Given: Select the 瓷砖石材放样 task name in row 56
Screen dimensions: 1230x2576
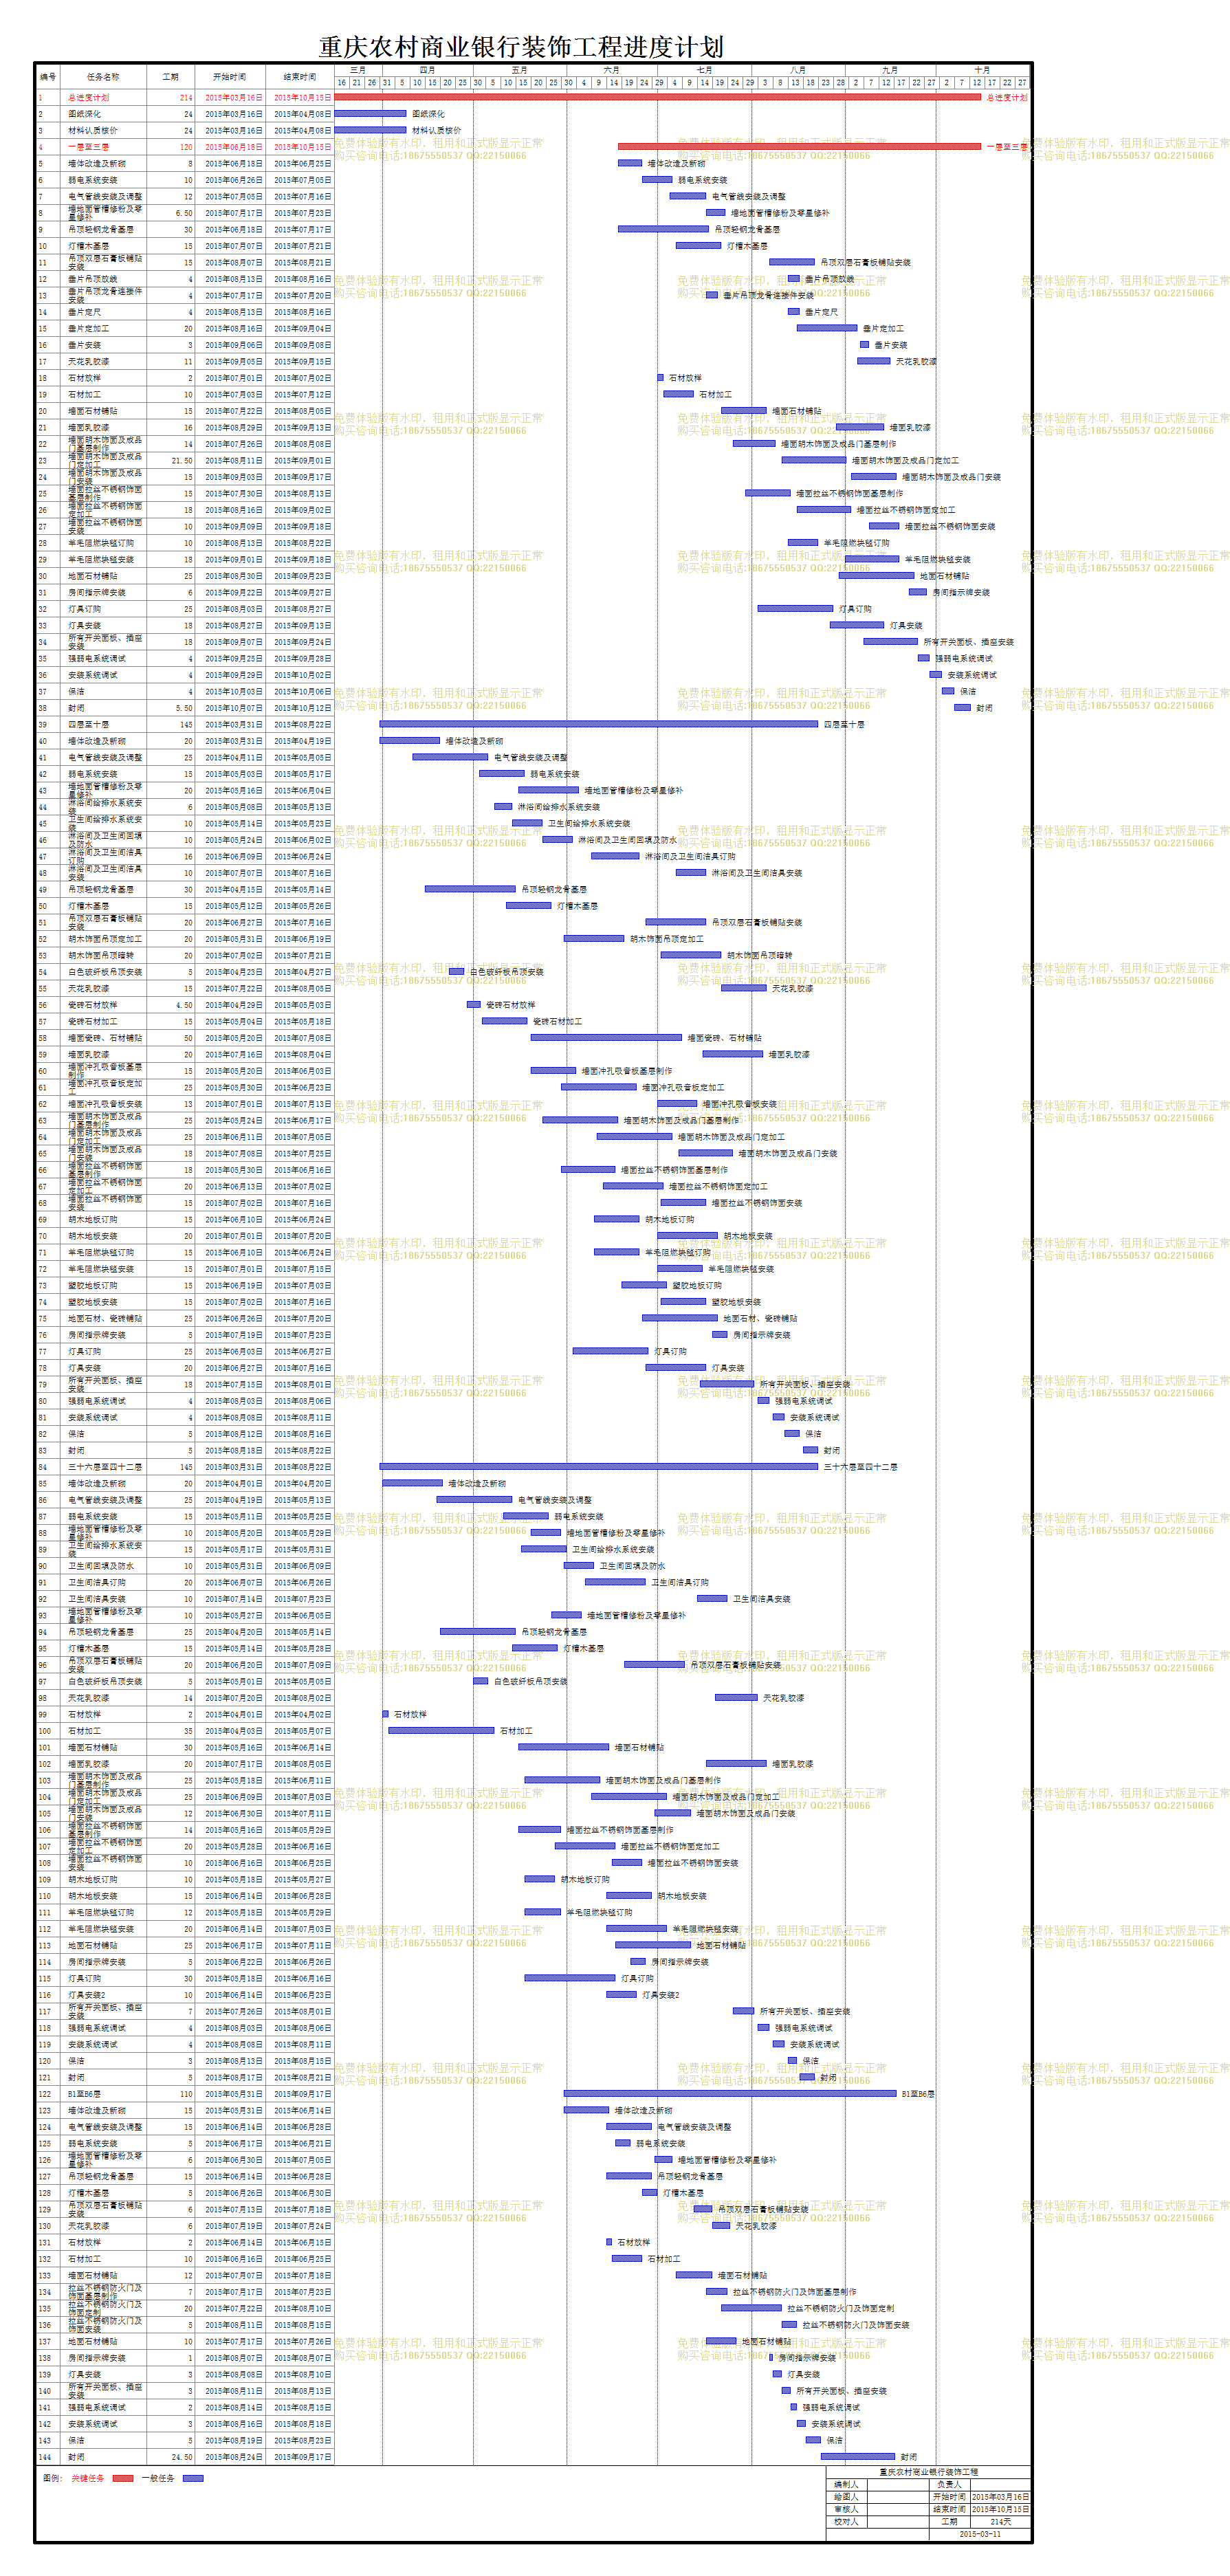Looking at the screenshot, I should pyautogui.click(x=92, y=1005).
